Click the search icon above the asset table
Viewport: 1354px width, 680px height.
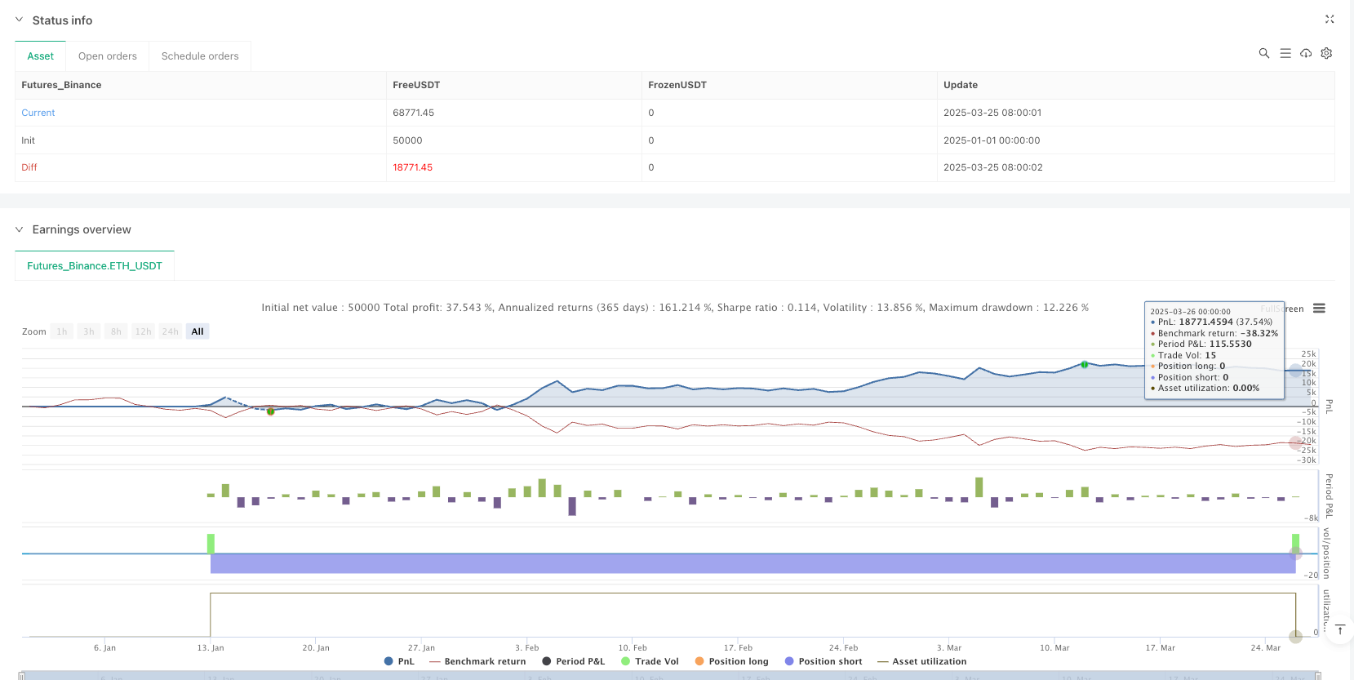coord(1263,53)
